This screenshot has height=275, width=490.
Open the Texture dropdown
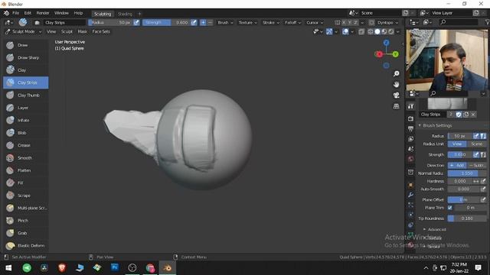pyautogui.click(x=248, y=22)
